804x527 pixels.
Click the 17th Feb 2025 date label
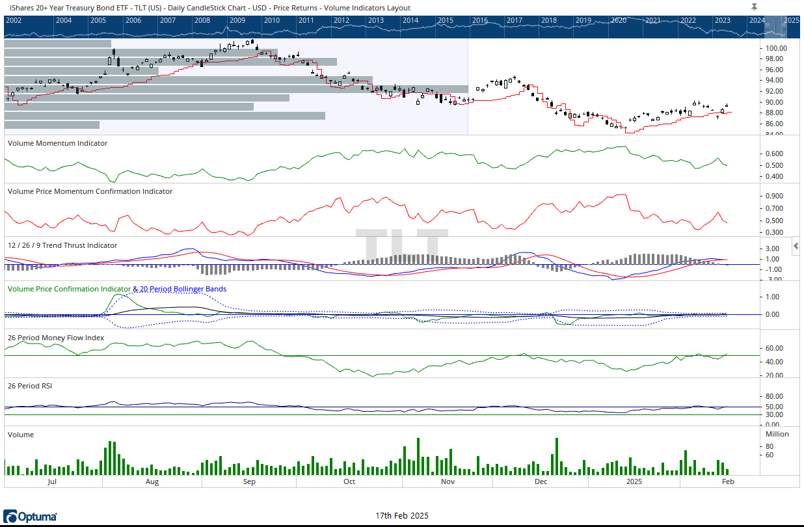[402, 516]
